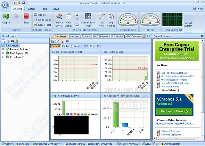Open Analysis Object settings
The width and height of the screenshot is (205, 146).
pyautogui.click(x=59, y=20)
